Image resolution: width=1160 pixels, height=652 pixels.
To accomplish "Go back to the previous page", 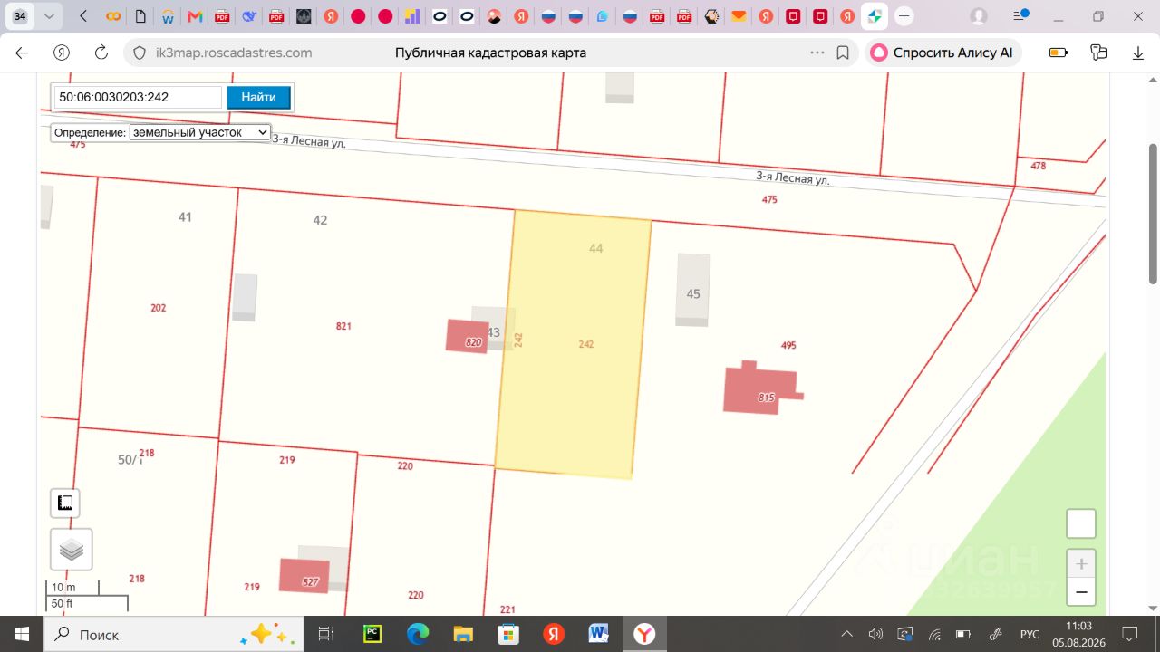I will click(x=22, y=53).
